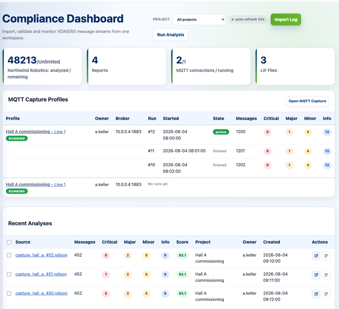Click the Profile column header in MQTT Capture Profiles

pyautogui.click(x=13, y=119)
